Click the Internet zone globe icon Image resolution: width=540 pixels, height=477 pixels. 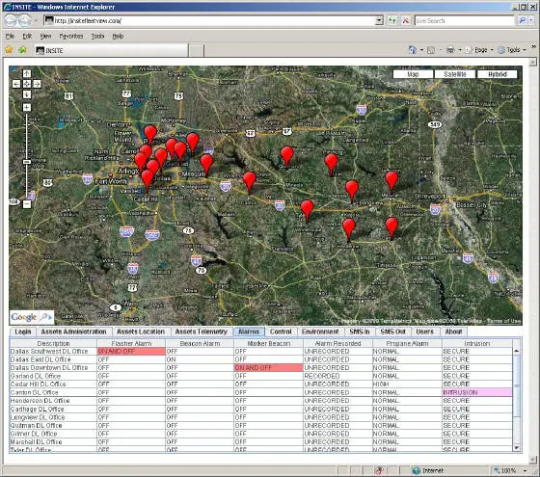tap(416, 470)
